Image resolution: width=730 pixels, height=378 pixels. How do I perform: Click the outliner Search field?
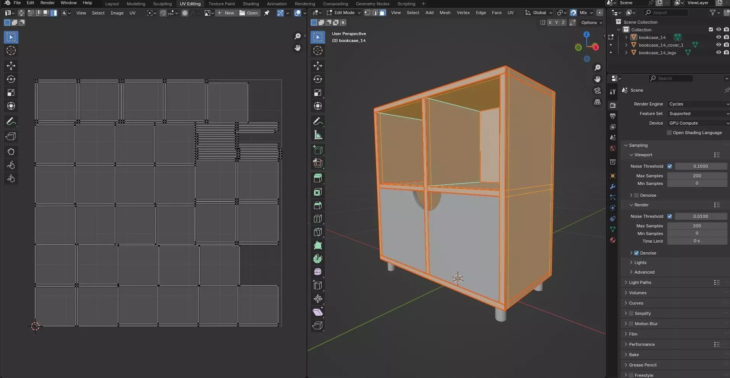666,13
